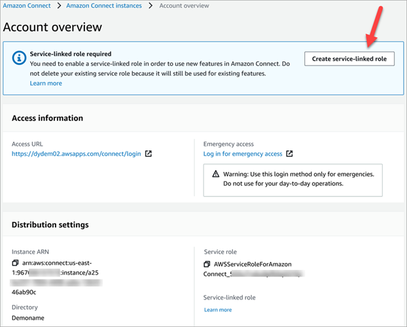Click external-link icon beside the Access URL

pos(149,154)
